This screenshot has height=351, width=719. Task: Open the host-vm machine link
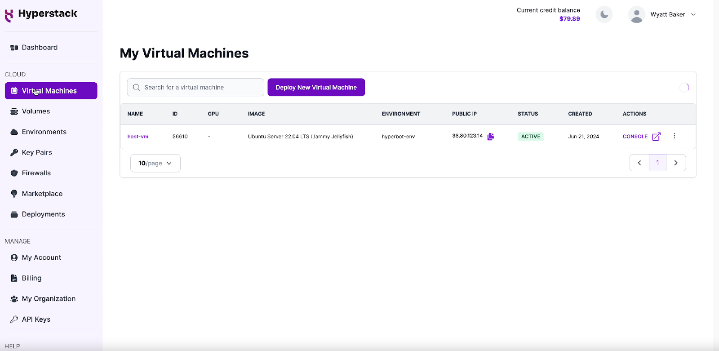(138, 137)
